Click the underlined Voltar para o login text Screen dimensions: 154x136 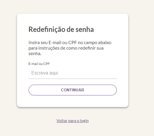click(x=72, y=121)
